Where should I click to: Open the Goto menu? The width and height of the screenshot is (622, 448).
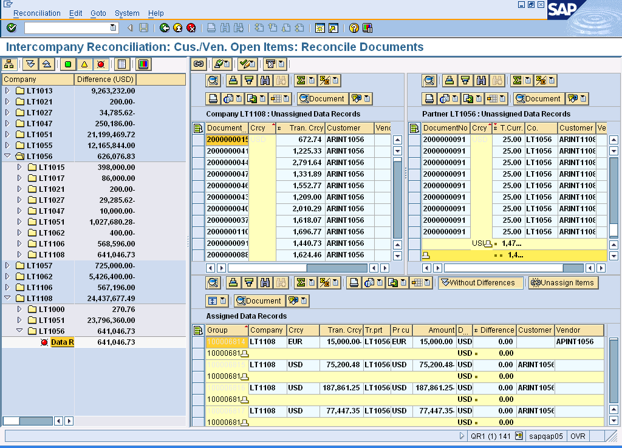click(98, 13)
